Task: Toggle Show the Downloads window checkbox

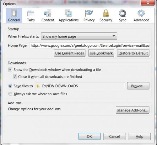Action: [x=10, y=70]
